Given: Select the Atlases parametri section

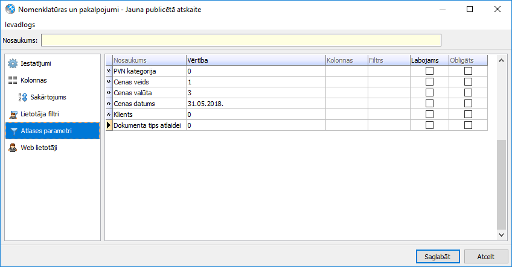Looking at the screenshot, I should tap(53, 131).
